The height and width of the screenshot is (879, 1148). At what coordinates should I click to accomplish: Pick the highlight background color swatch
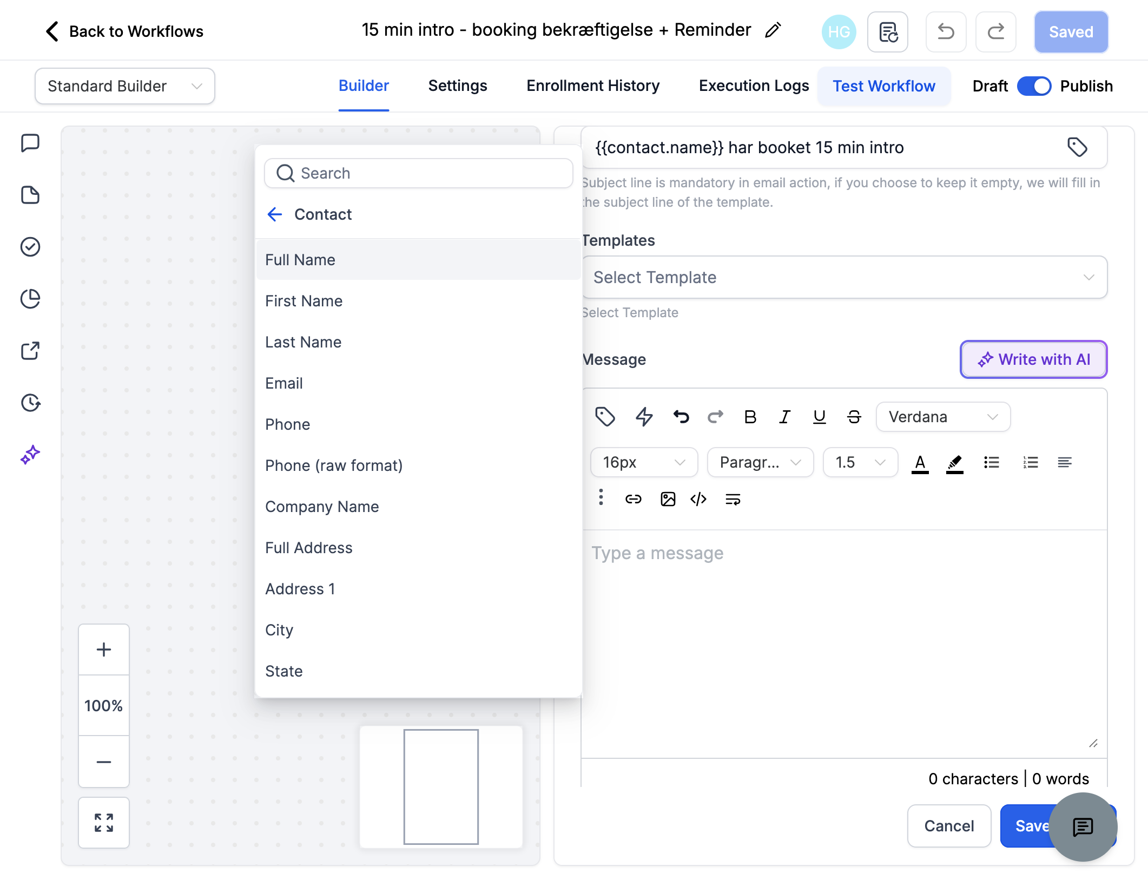[954, 463]
